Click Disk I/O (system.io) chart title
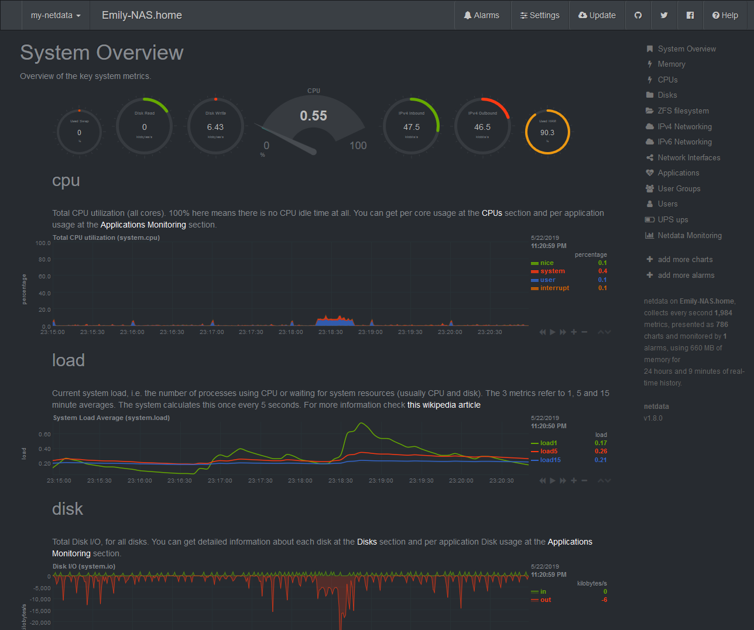This screenshot has height=630, width=754. pos(84,567)
